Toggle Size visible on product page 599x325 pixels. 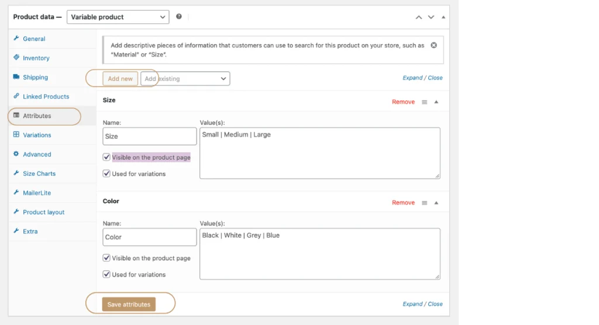(x=106, y=157)
